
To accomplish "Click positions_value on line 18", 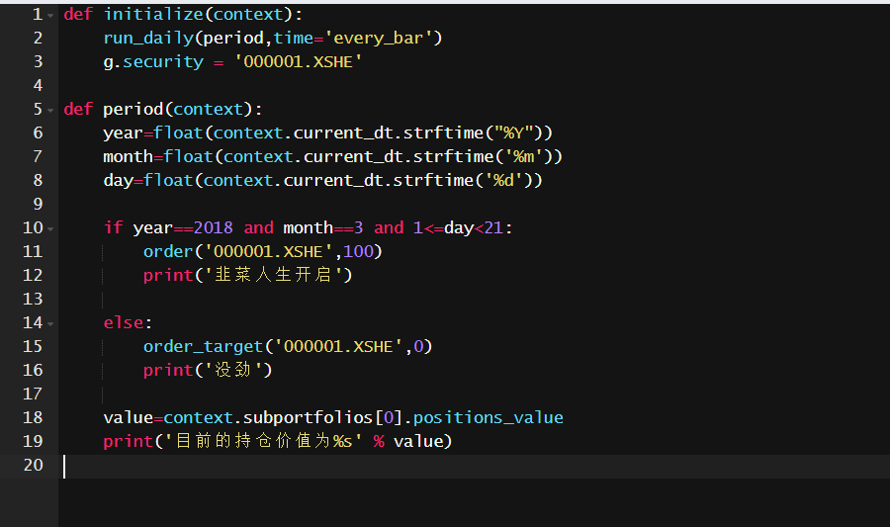I will [x=498, y=417].
